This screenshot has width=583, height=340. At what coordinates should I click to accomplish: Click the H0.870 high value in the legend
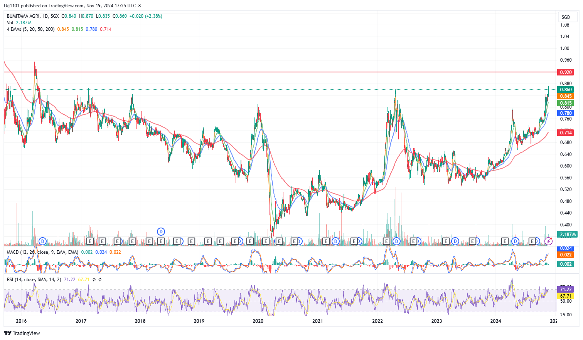pyautogui.click(x=86, y=16)
